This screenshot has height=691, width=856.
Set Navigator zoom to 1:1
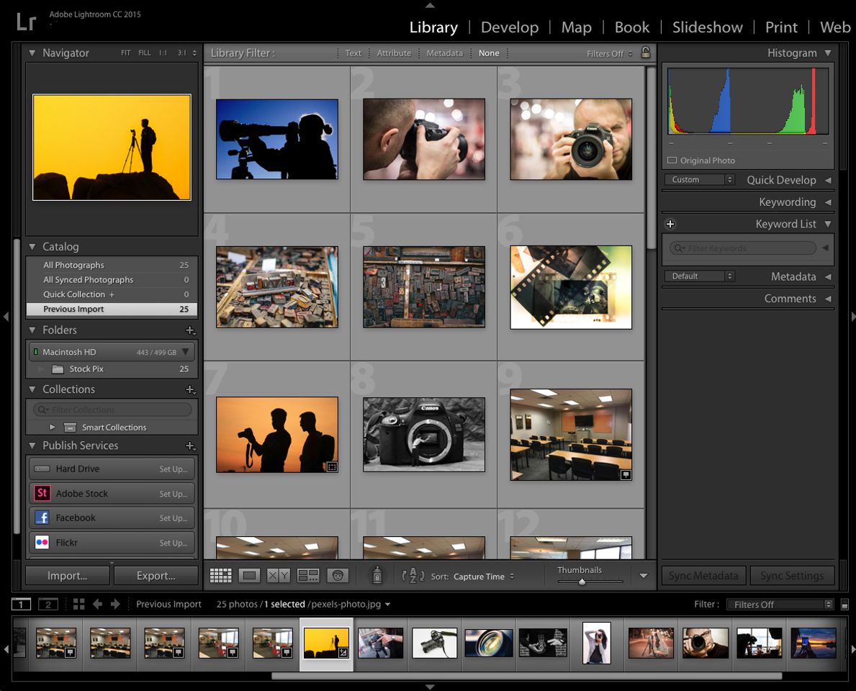pyautogui.click(x=163, y=53)
